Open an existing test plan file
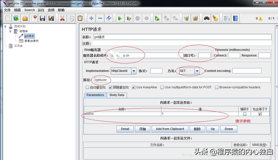This screenshot has height=160, width=278. pyautogui.click(x=25, y=18)
